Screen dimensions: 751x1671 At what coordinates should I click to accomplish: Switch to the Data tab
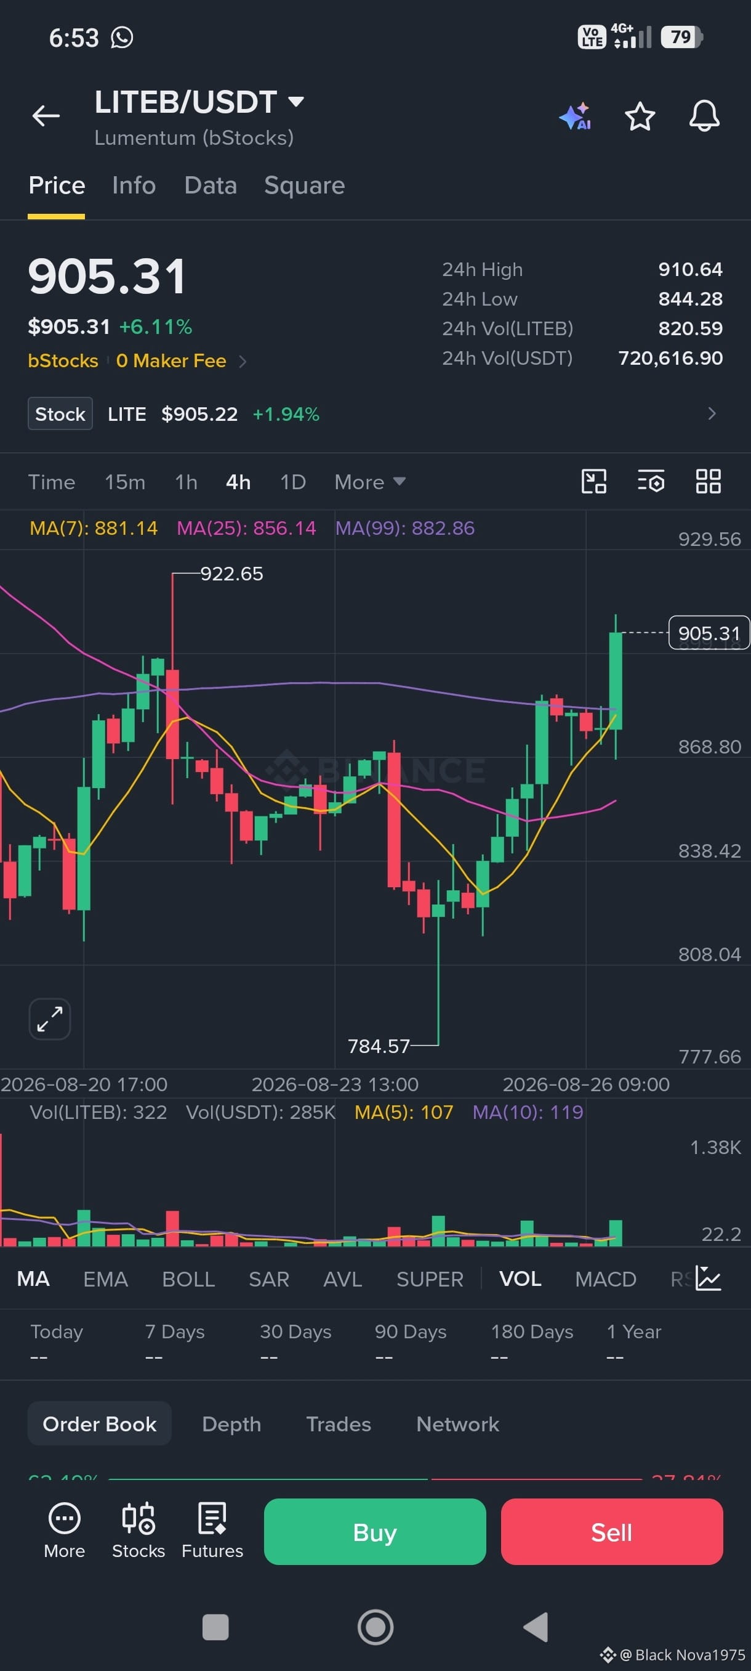point(211,185)
